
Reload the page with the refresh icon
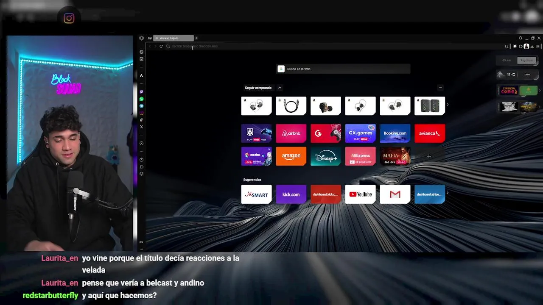(161, 46)
